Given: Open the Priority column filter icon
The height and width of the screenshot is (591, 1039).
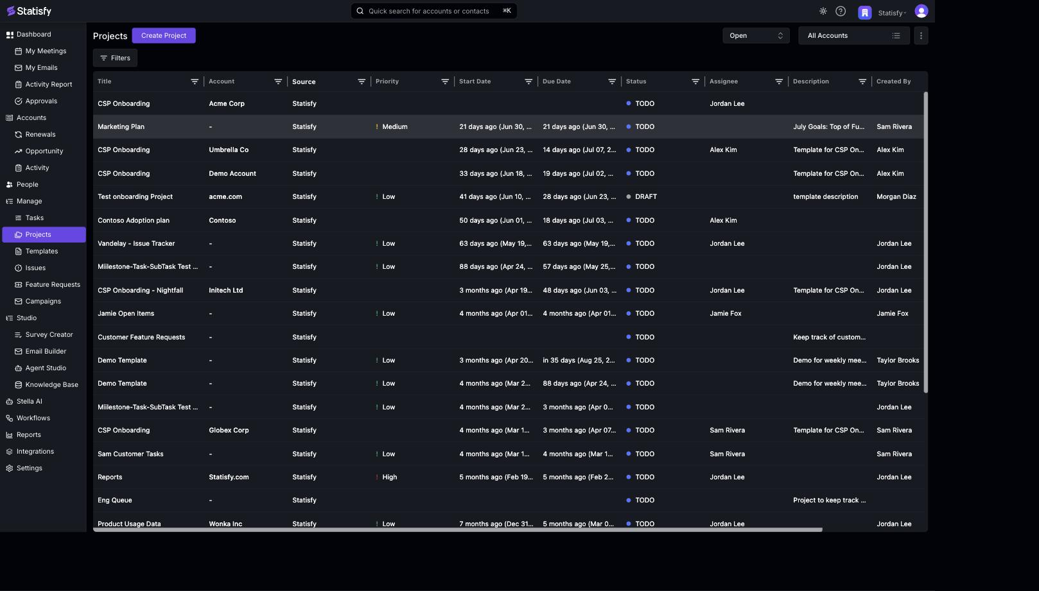Looking at the screenshot, I should tap(445, 81).
